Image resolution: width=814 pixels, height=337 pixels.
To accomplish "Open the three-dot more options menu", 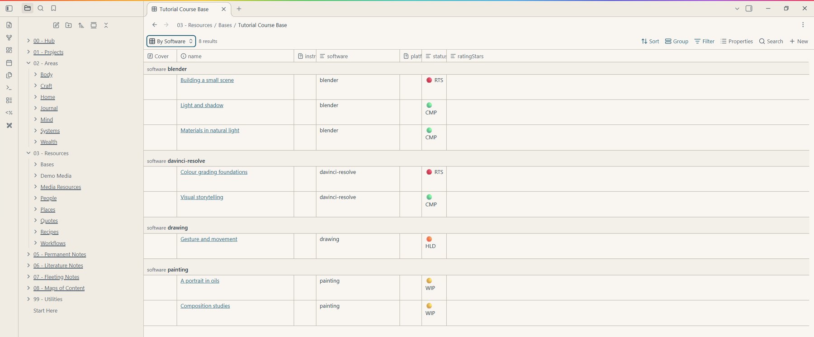I will tap(803, 25).
